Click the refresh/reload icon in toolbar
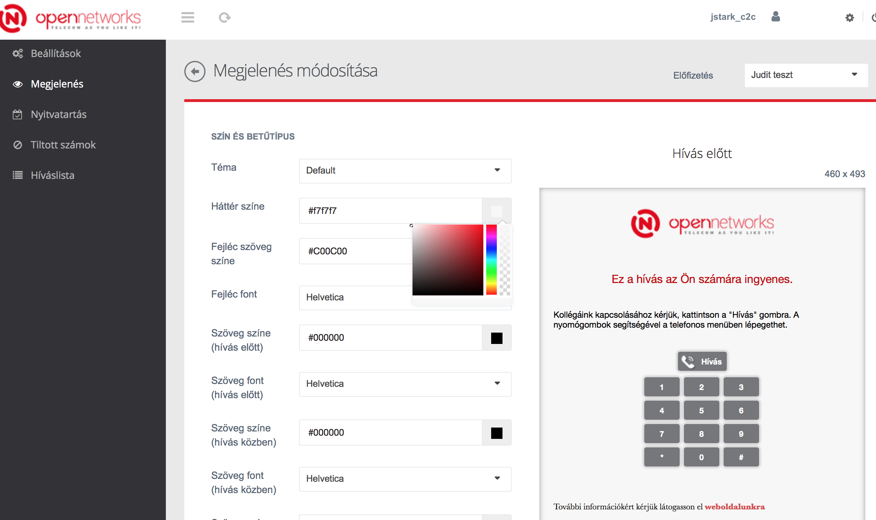The image size is (876, 520). tap(224, 17)
